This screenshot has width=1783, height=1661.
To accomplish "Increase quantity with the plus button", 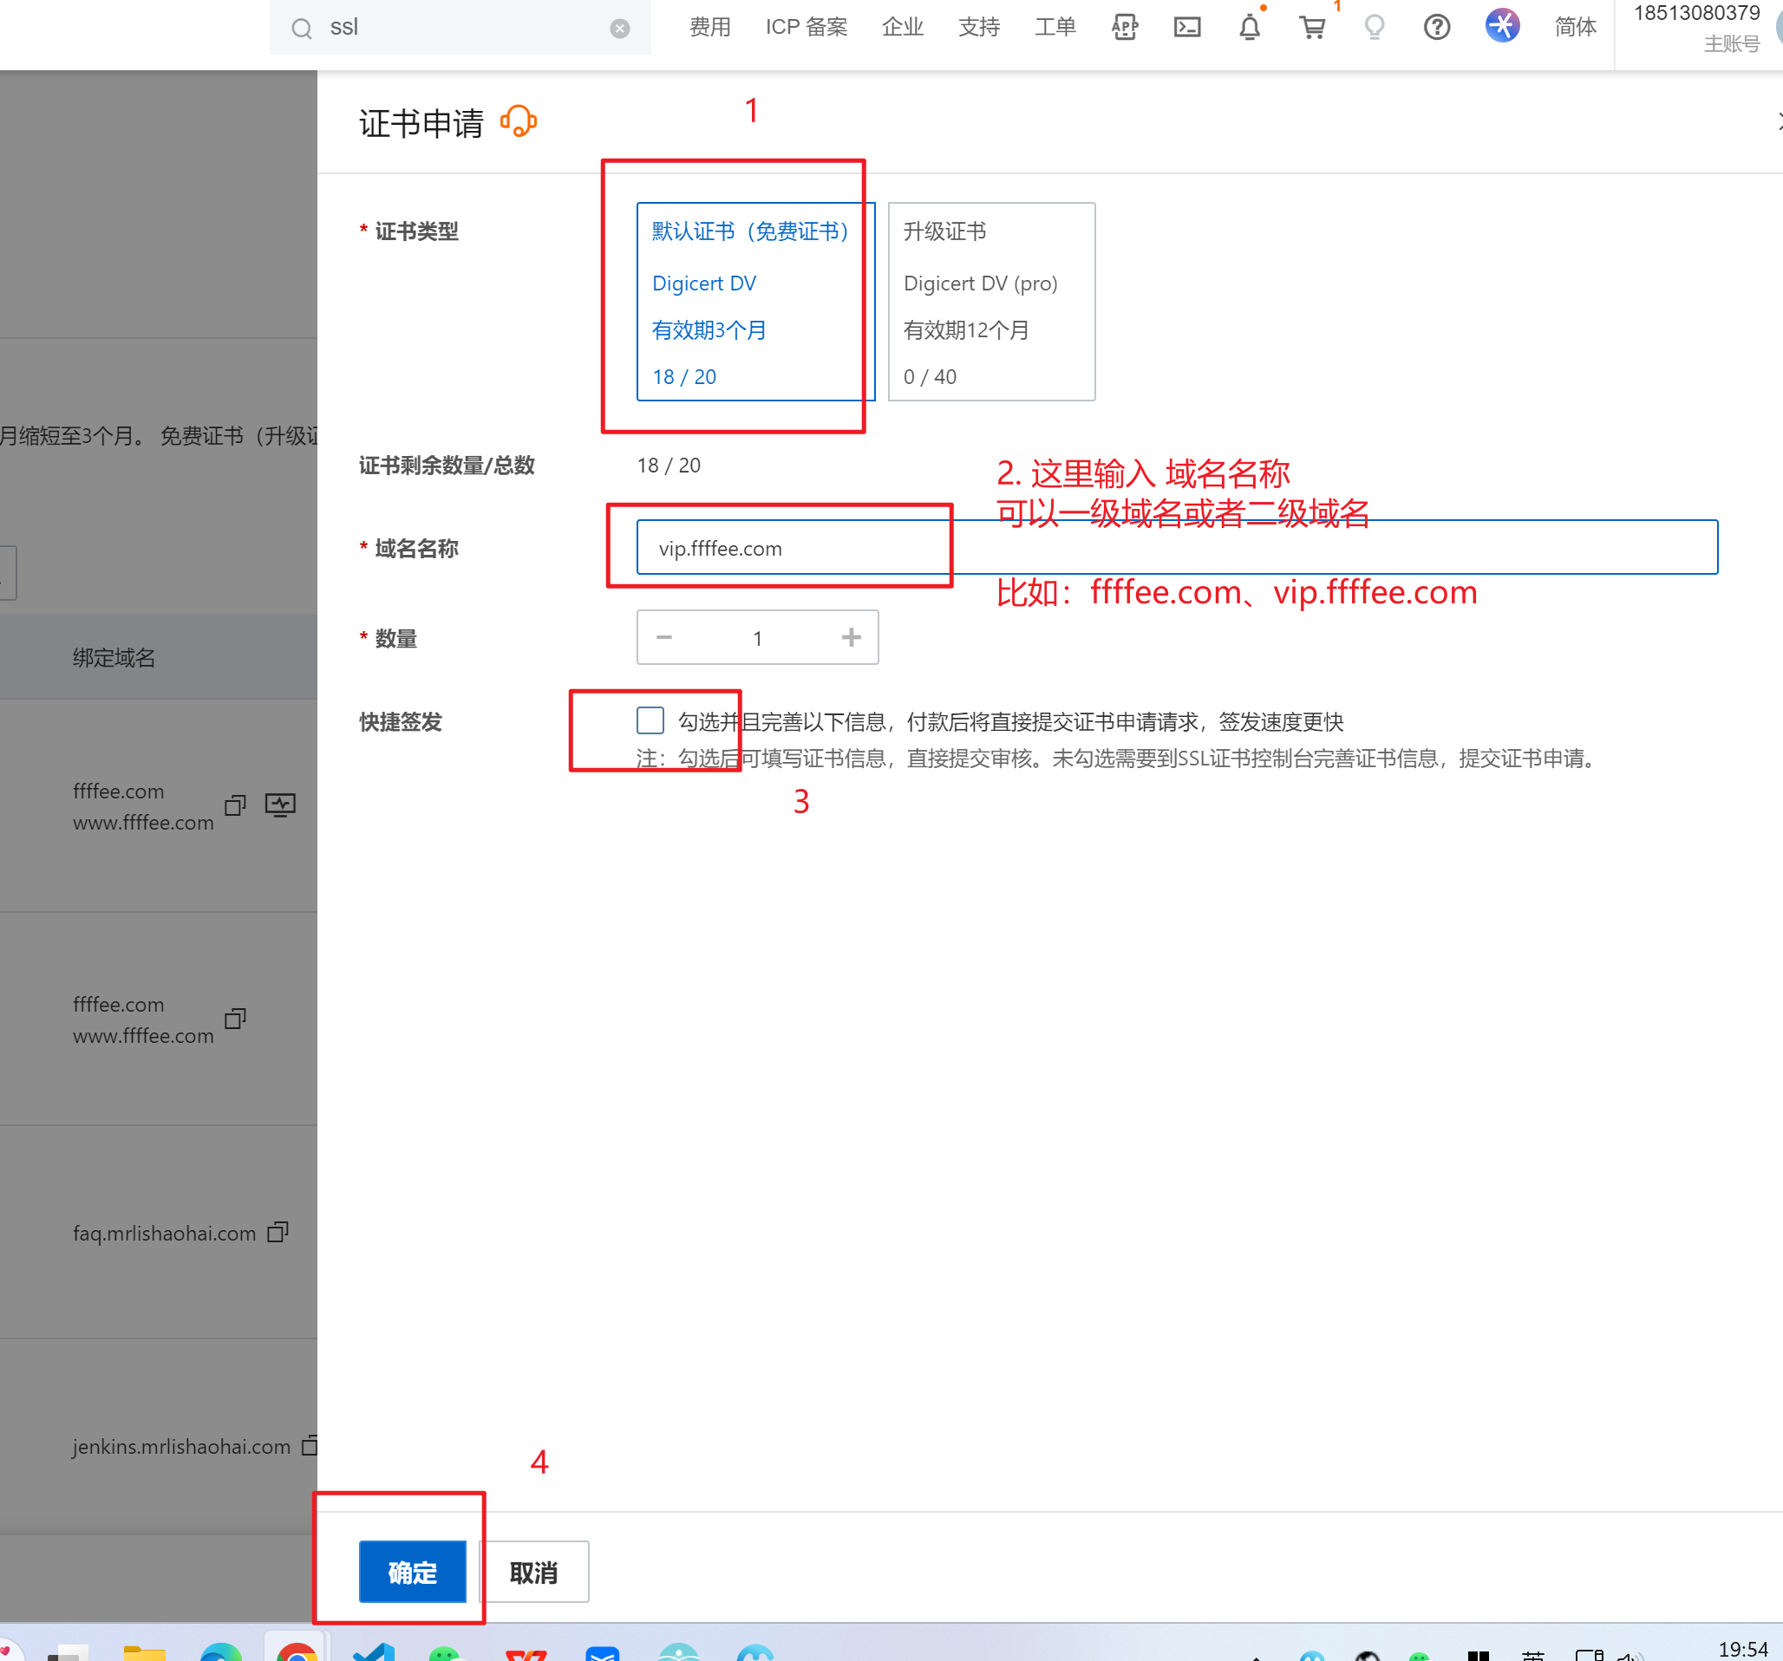I will [851, 637].
